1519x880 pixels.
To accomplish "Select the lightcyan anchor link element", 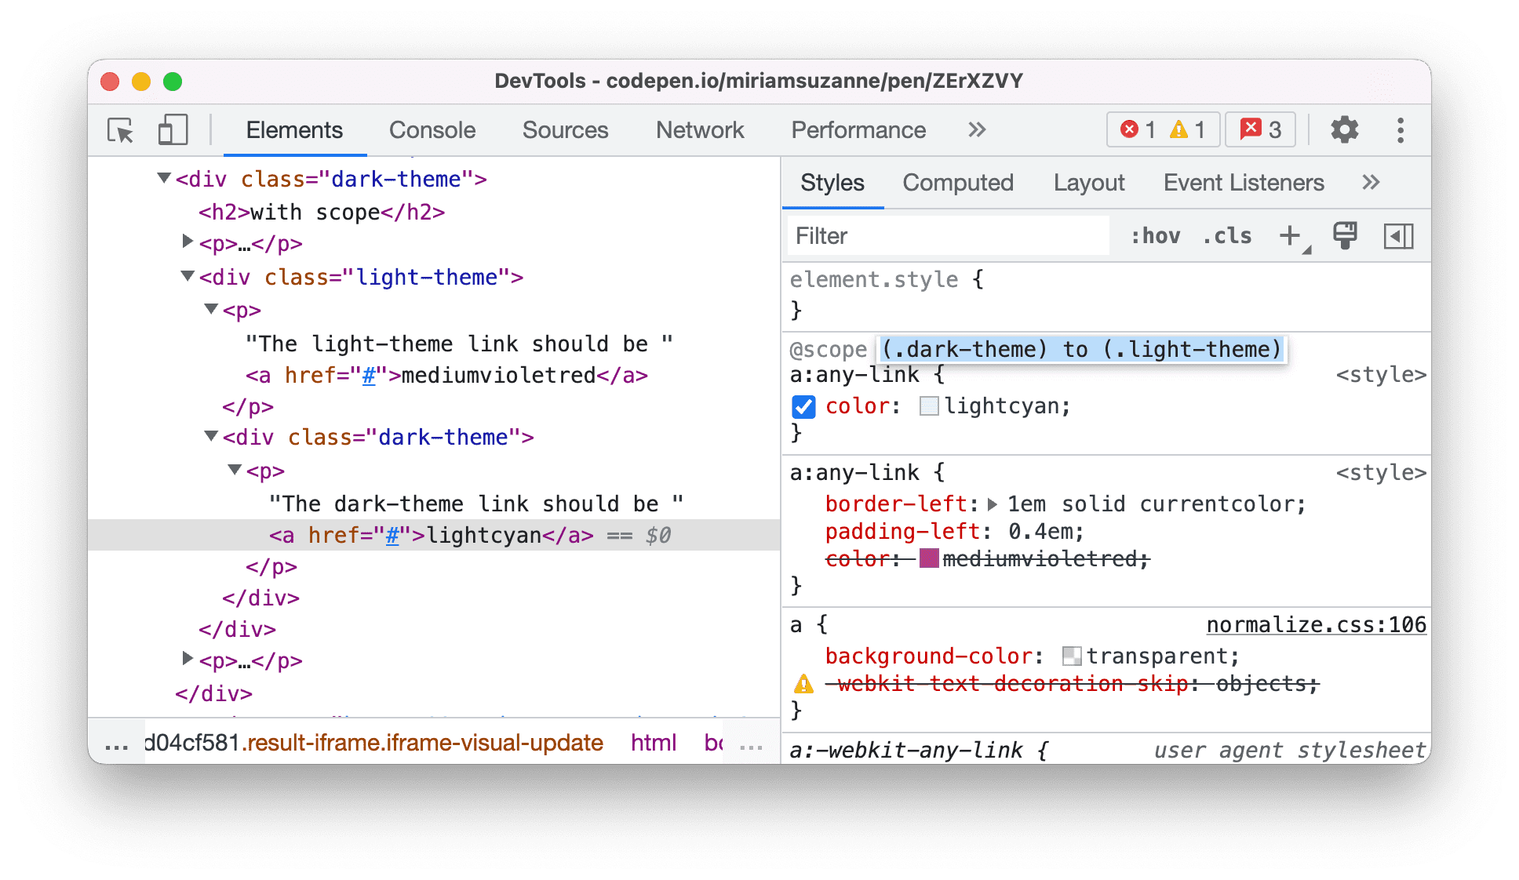I will pos(419,534).
